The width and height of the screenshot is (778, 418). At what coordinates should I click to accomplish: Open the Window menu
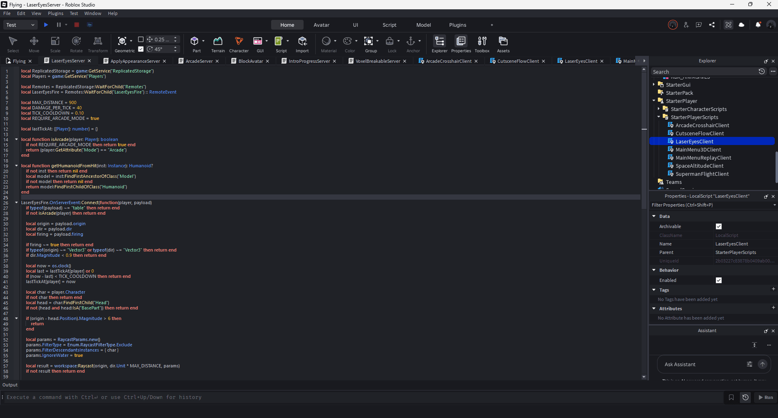(x=93, y=13)
